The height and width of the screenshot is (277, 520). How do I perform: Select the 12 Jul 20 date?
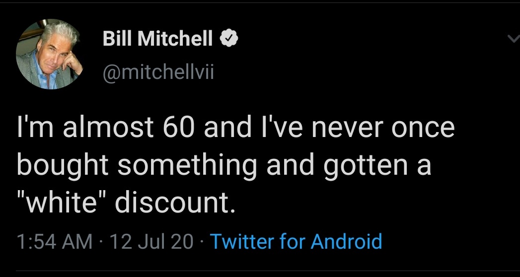click(151, 241)
